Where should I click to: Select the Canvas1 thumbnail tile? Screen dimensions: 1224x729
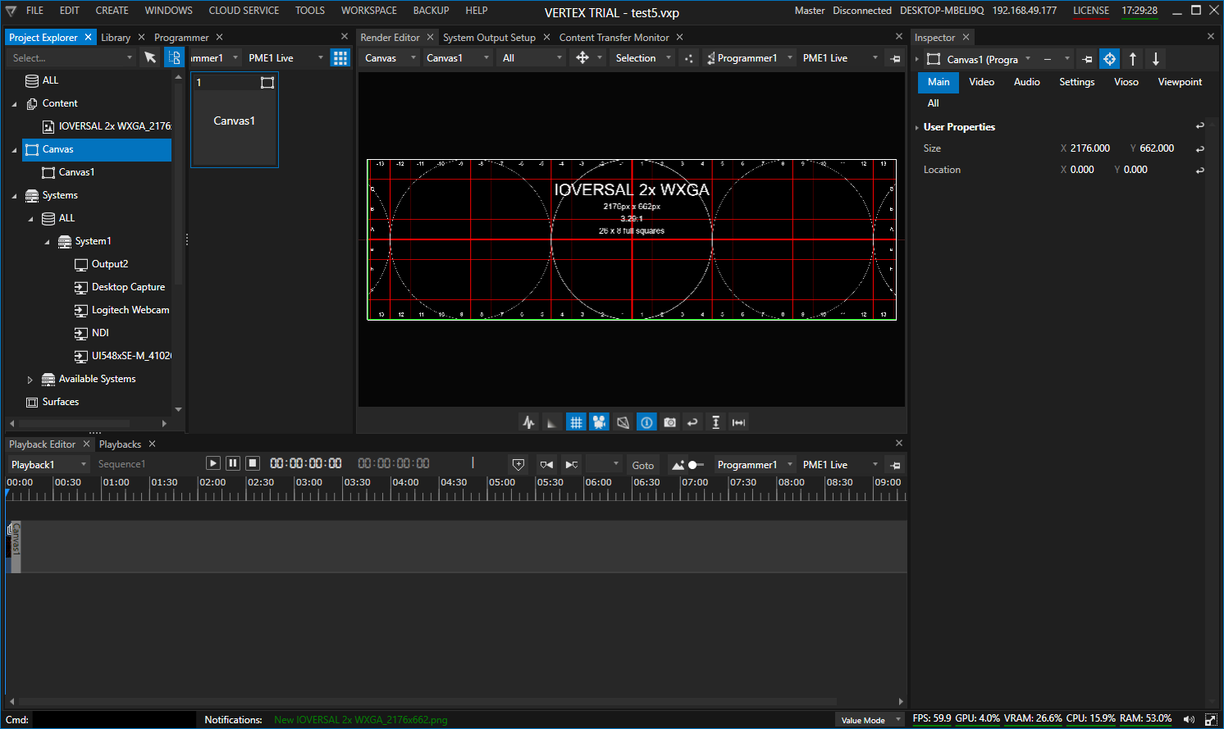235,121
